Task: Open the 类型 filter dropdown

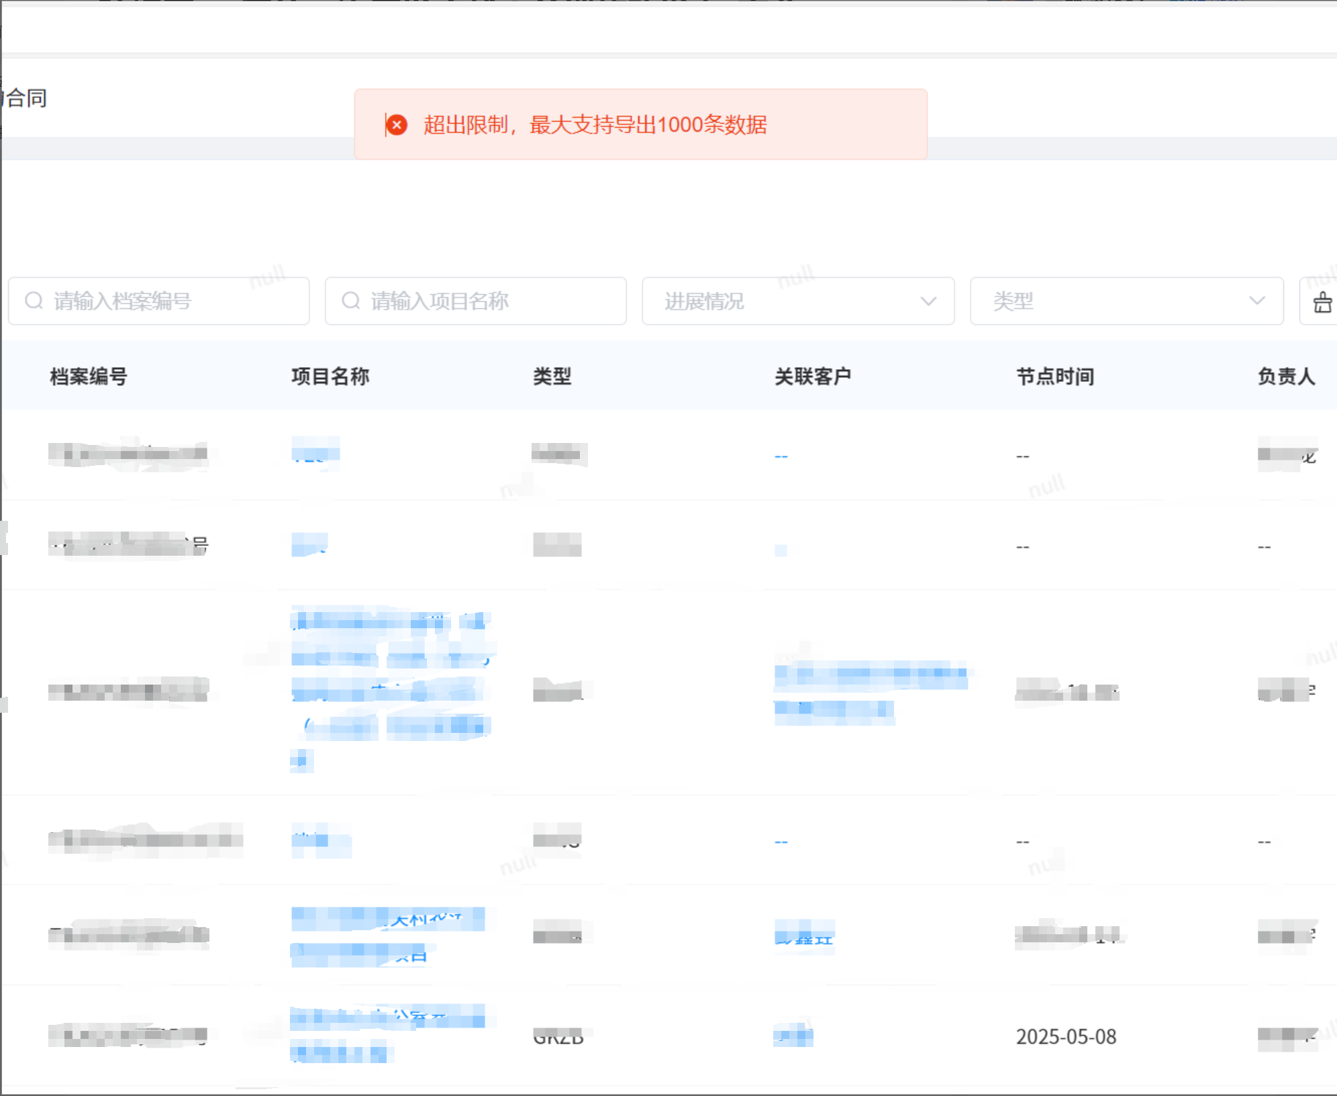Action: [1126, 301]
